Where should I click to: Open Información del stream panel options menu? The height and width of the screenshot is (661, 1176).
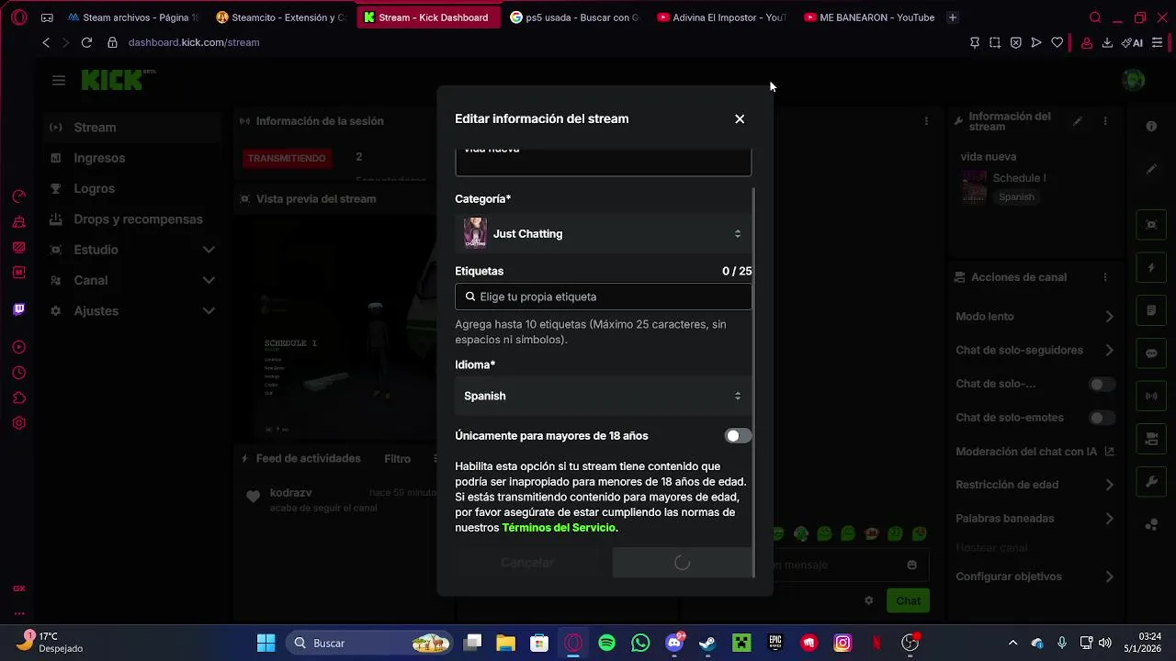[x=1105, y=121]
